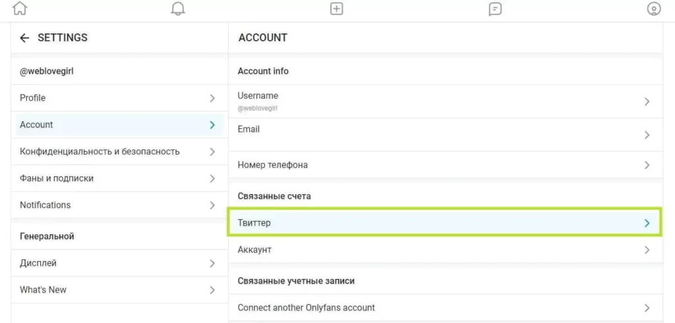This screenshot has width=675, height=323.
Task: Expand chevron next to Profile
Action: pos(212,99)
